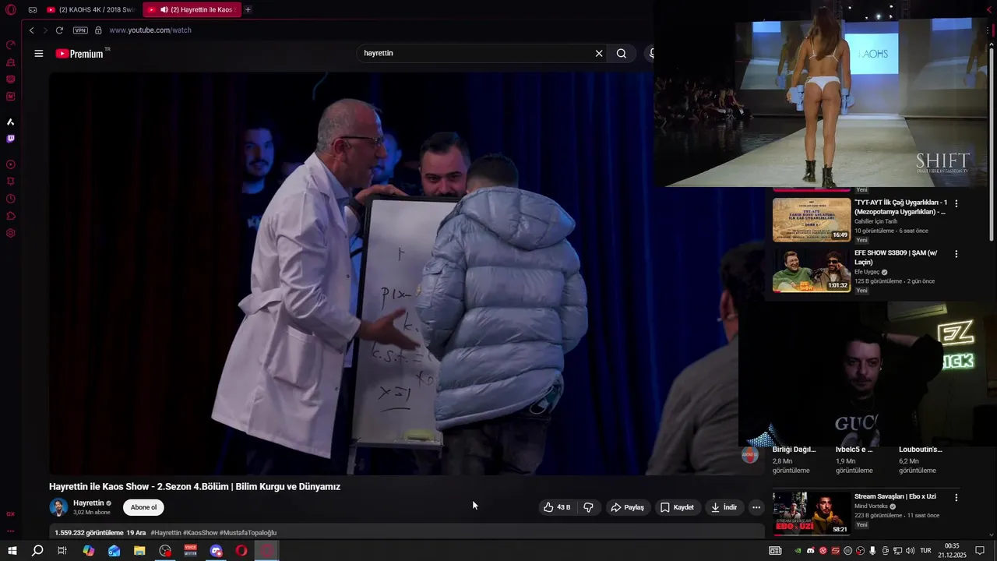
Task: Download video with İndir button
Action: [724, 507]
